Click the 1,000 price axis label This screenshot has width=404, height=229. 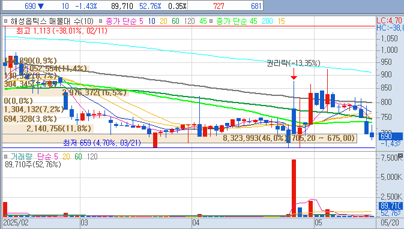point(389,50)
